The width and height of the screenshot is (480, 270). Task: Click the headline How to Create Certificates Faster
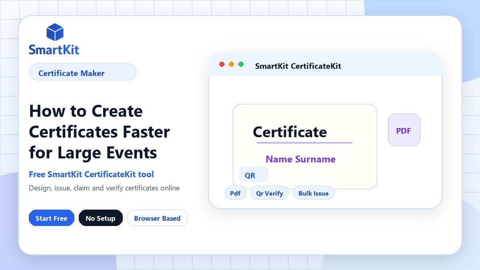tap(100, 132)
